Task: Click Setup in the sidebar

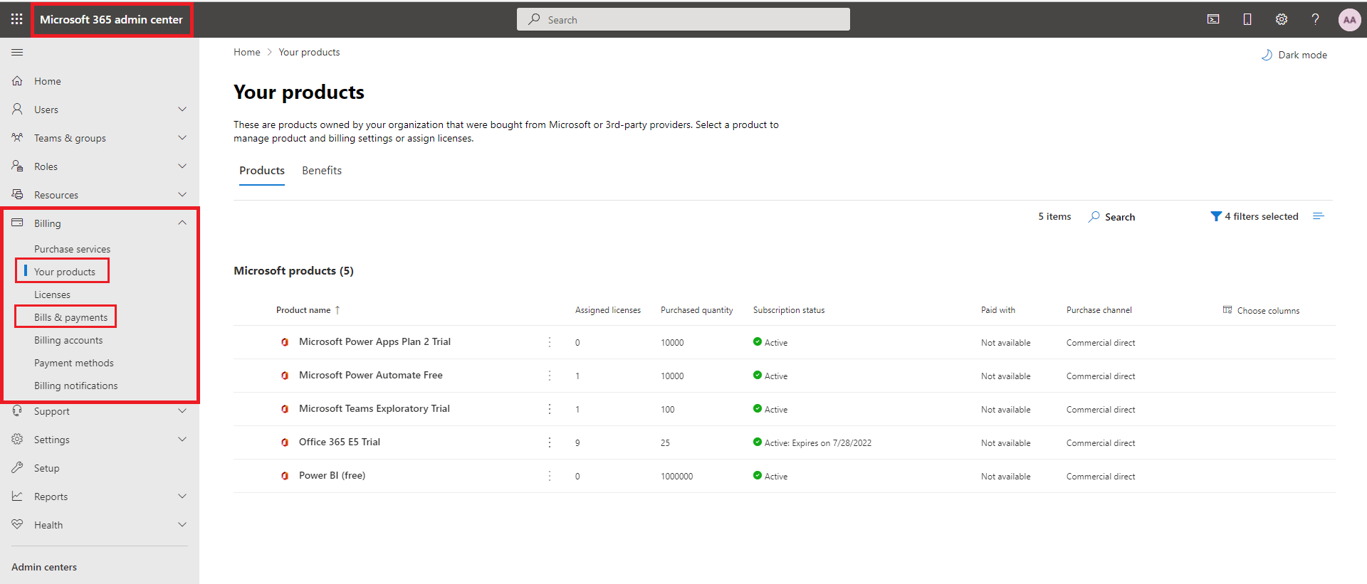Action: [47, 468]
